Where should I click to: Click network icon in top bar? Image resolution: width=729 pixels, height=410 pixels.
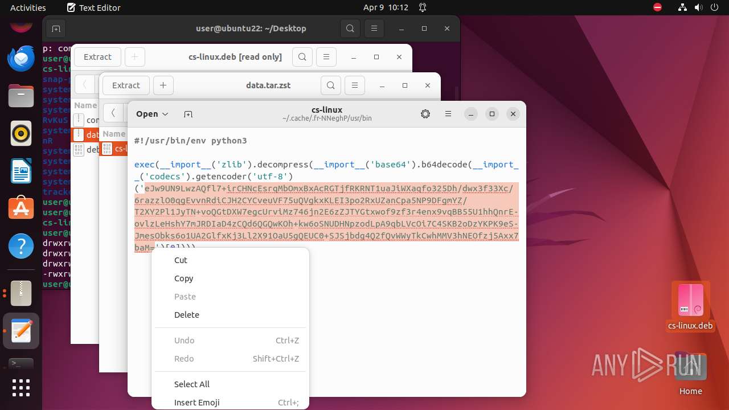(x=683, y=7)
